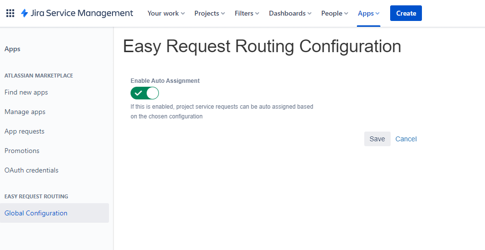The image size is (485, 250).
Task: Open the Filters dropdown
Action: point(247,13)
